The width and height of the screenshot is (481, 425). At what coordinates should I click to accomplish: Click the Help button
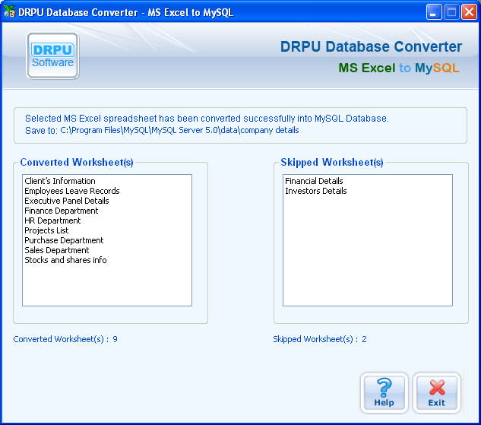tap(384, 393)
